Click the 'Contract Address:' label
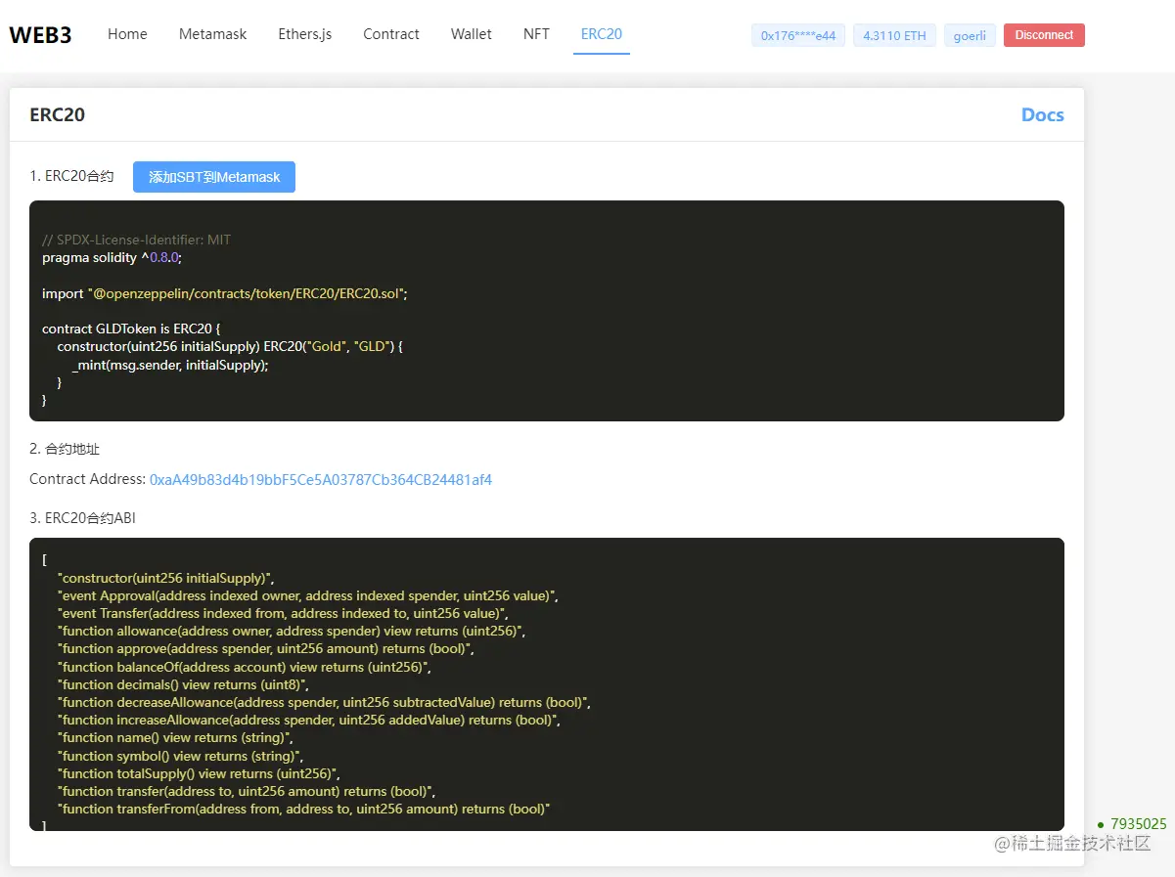 (x=87, y=480)
